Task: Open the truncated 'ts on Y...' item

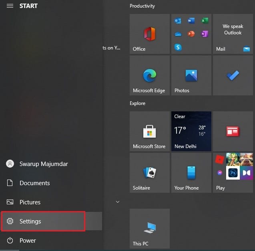Action: click(112, 48)
